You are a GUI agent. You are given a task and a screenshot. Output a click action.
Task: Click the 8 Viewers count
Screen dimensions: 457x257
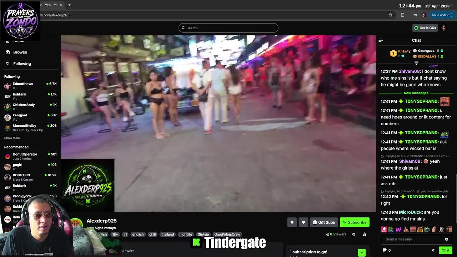(x=336, y=234)
